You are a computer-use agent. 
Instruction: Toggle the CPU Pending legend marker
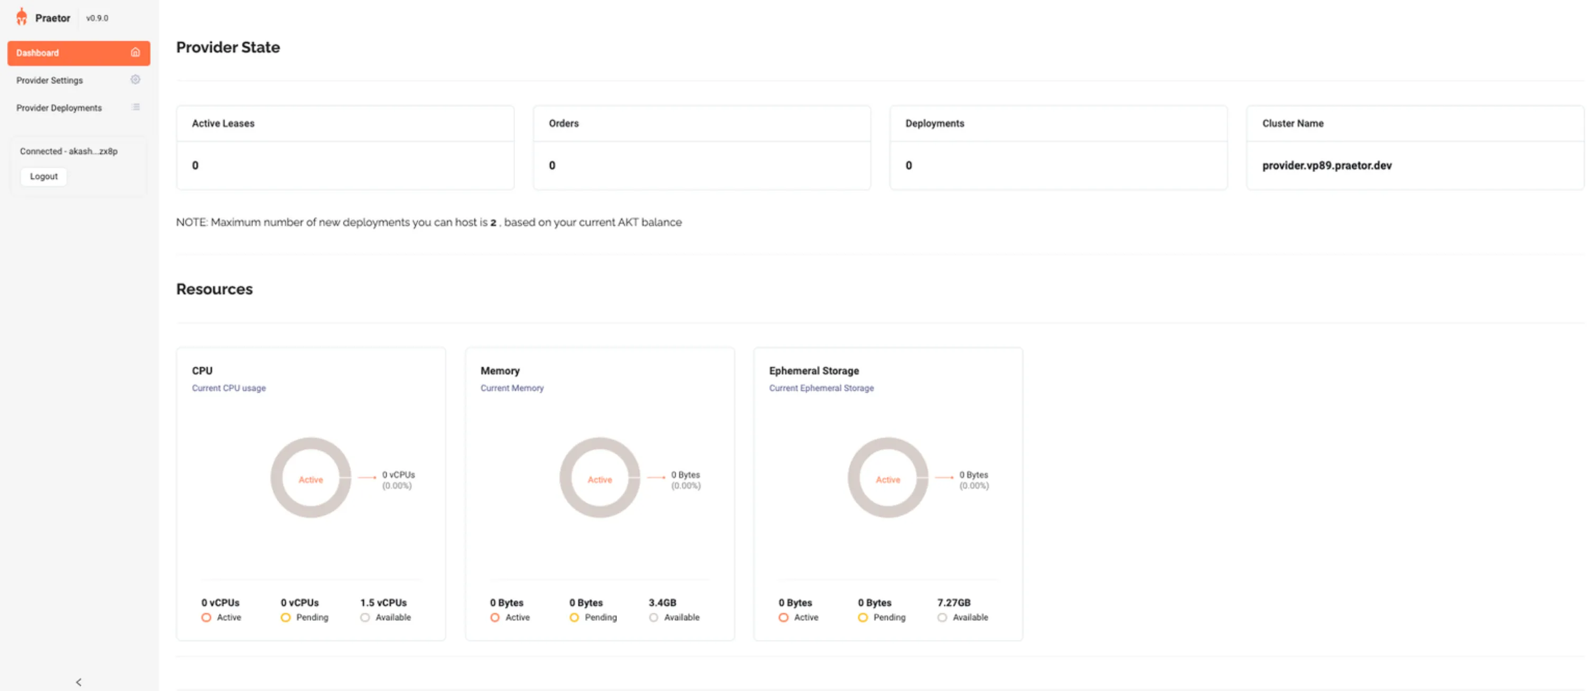point(286,617)
